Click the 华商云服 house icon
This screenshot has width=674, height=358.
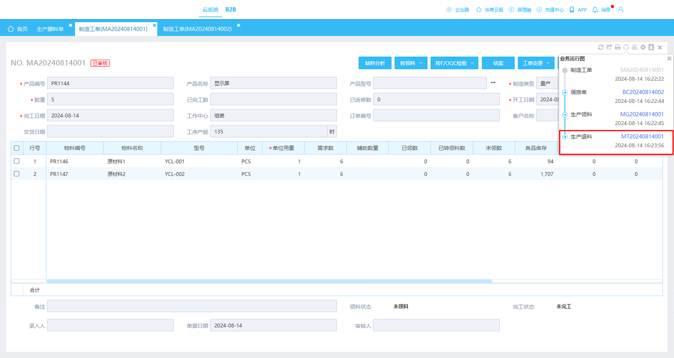point(479,10)
